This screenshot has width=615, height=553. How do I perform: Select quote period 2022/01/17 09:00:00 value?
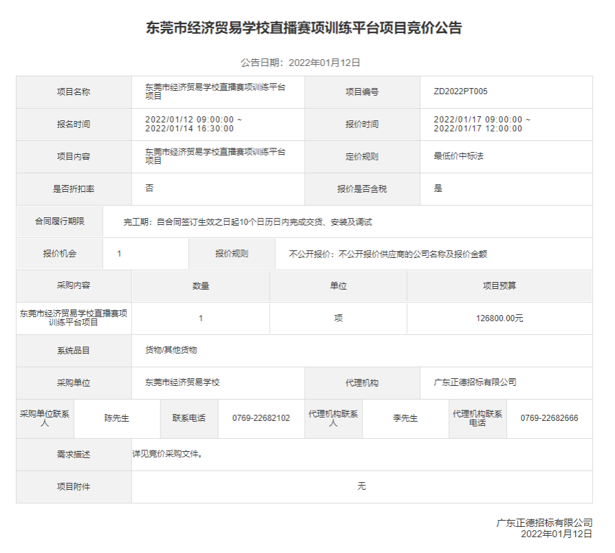tap(482, 124)
